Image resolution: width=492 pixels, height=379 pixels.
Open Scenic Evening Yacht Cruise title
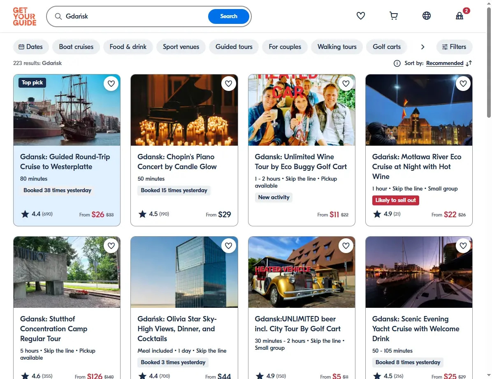tap(416, 329)
